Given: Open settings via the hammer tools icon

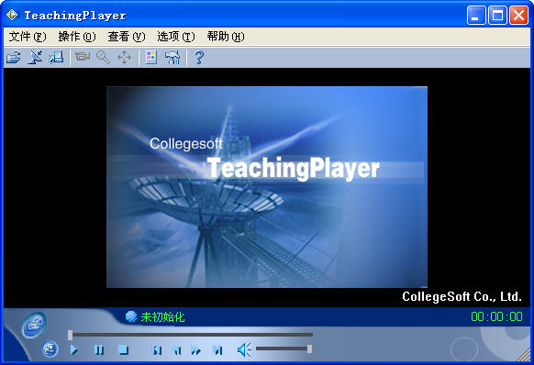Looking at the screenshot, I should [172, 57].
